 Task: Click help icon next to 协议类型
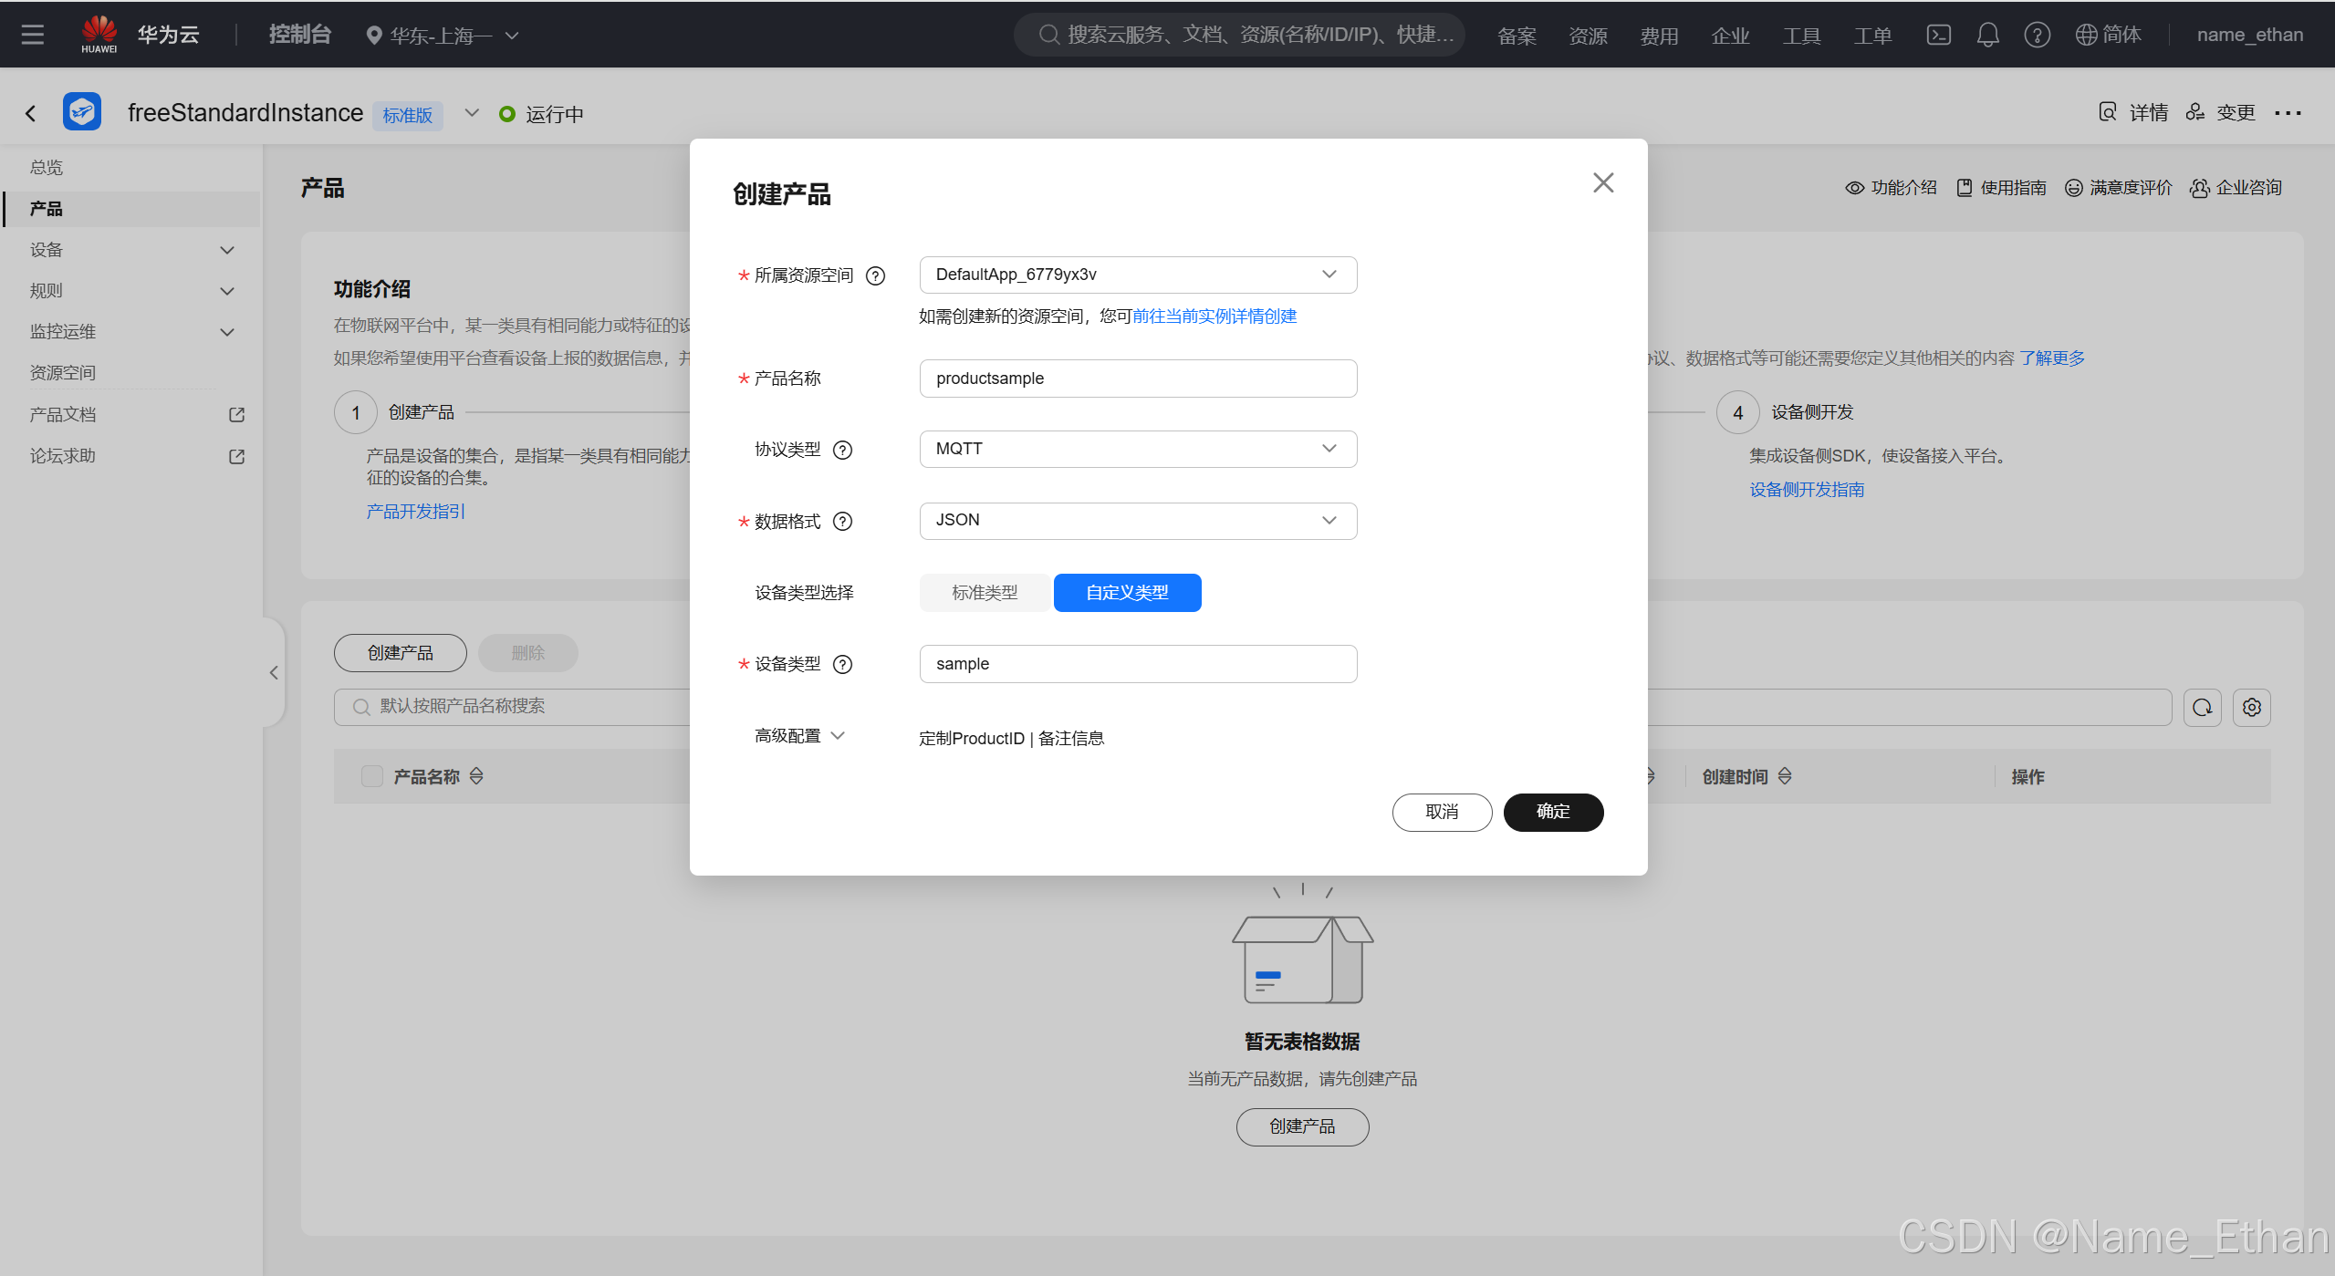pyautogui.click(x=843, y=450)
